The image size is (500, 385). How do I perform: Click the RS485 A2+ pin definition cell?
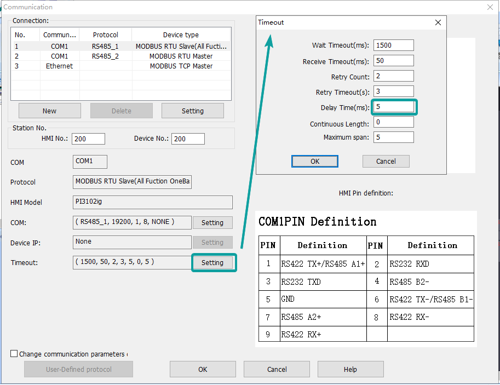[323, 317]
